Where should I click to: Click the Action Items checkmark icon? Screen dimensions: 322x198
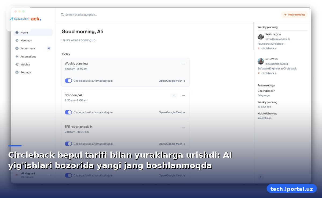(x=17, y=48)
